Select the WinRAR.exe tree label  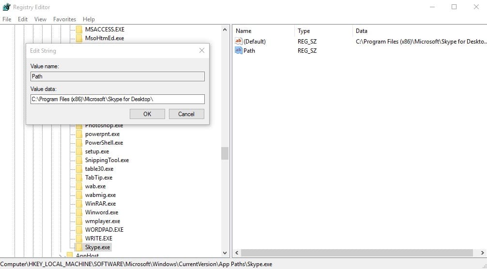tap(100, 204)
